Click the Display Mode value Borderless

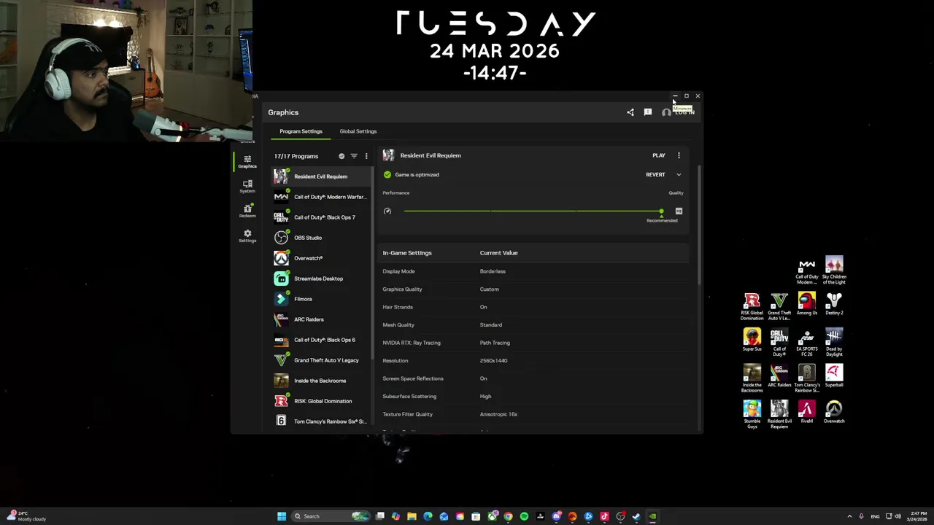coord(493,271)
